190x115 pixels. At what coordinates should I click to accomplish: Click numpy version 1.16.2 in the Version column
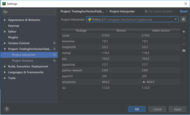point(106,53)
